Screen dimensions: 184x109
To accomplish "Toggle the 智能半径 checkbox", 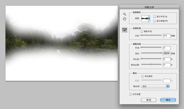I will tap(142, 31).
